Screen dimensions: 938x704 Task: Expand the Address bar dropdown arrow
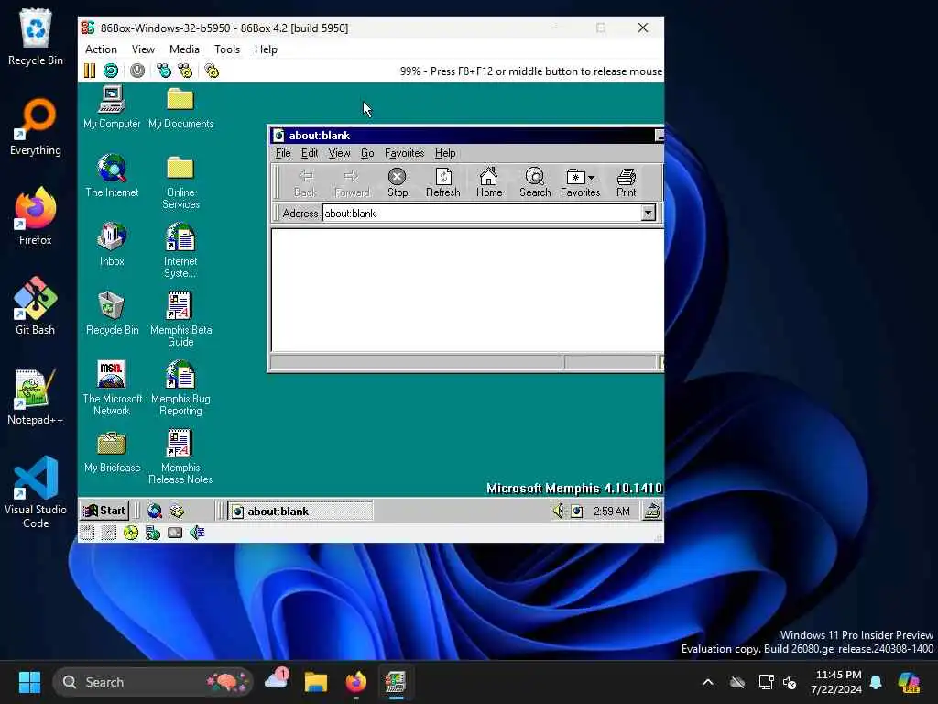(649, 213)
